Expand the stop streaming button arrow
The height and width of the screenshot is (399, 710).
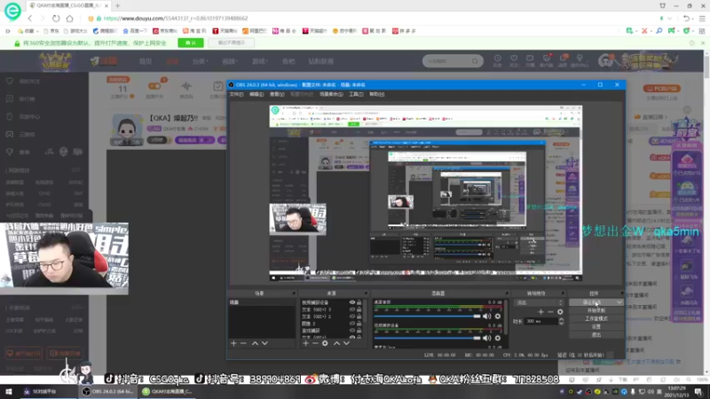pos(619,302)
